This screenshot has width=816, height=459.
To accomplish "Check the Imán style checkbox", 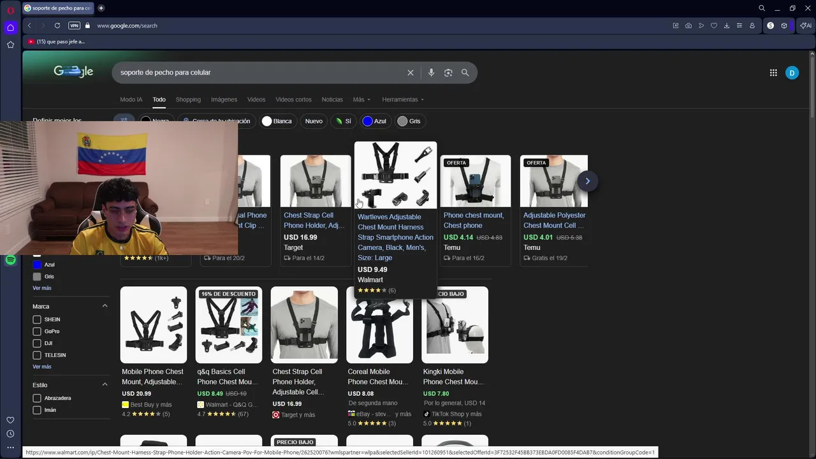I will [x=37, y=410].
